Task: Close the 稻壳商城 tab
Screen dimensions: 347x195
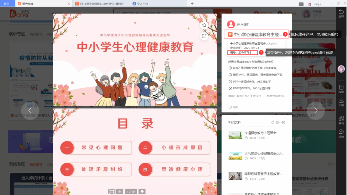Action: coord(69,4)
